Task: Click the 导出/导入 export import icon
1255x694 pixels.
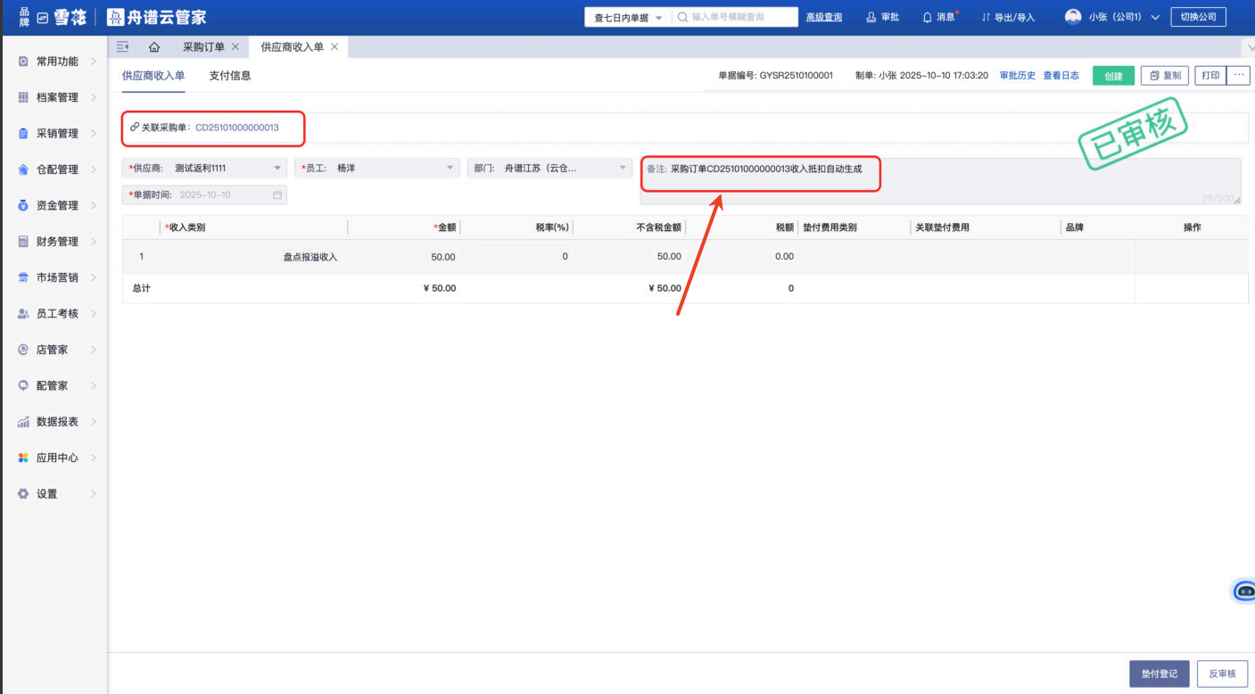Action: pyautogui.click(x=986, y=17)
